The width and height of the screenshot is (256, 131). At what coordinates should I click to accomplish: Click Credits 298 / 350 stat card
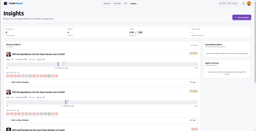(158, 32)
